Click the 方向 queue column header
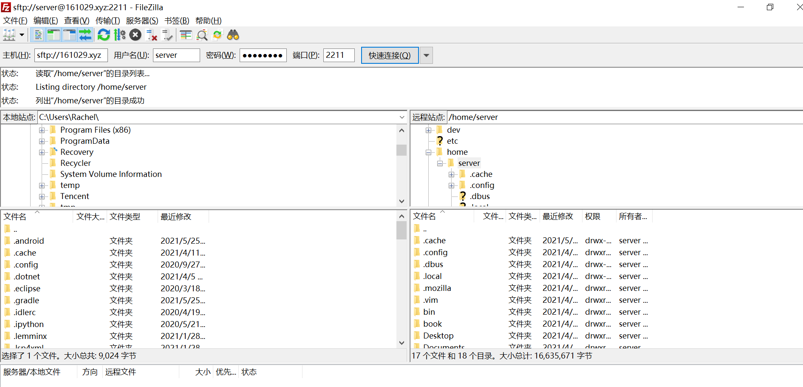Image resolution: width=803 pixels, height=387 pixels. click(90, 372)
